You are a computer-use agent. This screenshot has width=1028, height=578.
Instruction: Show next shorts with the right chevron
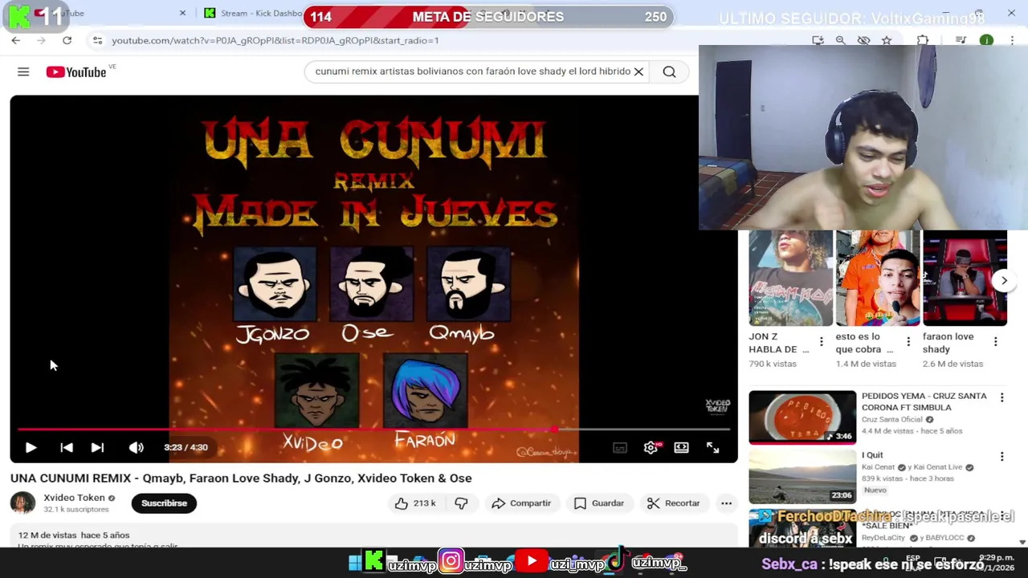(1004, 280)
